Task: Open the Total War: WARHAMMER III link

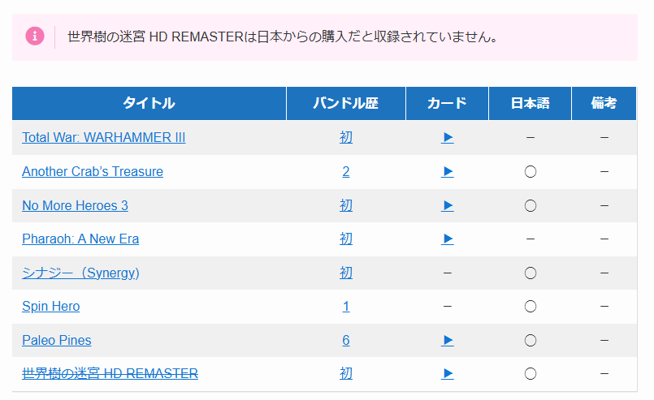Action: (103, 138)
